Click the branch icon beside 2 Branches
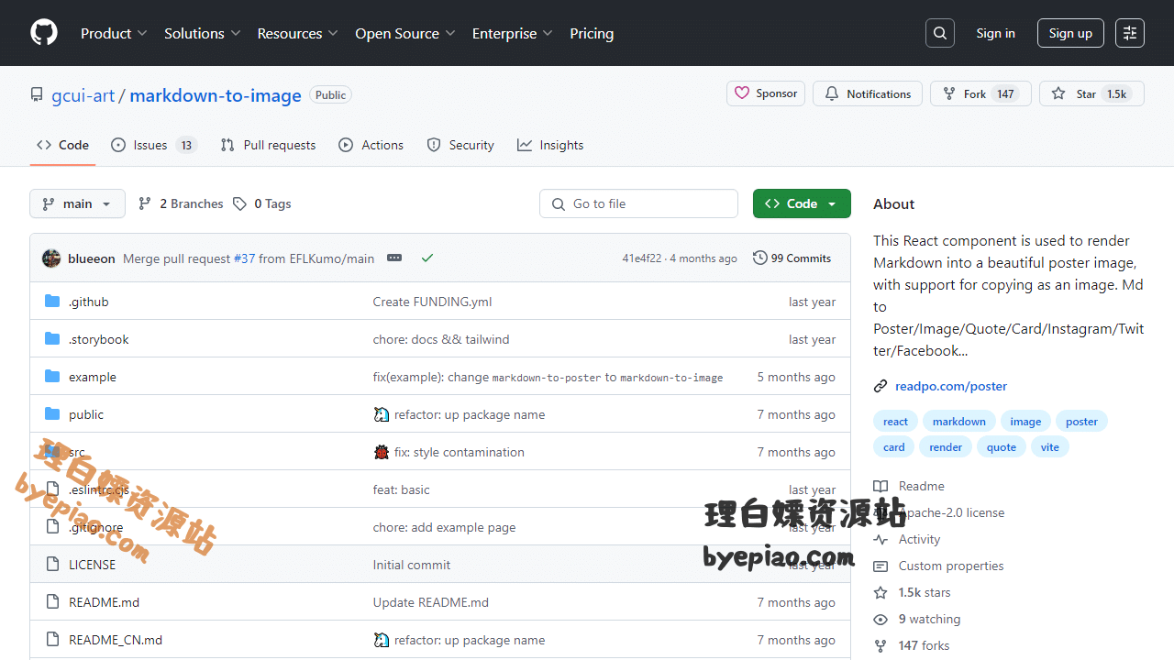The height and width of the screenshot is (660, 1174). [145, 203]
